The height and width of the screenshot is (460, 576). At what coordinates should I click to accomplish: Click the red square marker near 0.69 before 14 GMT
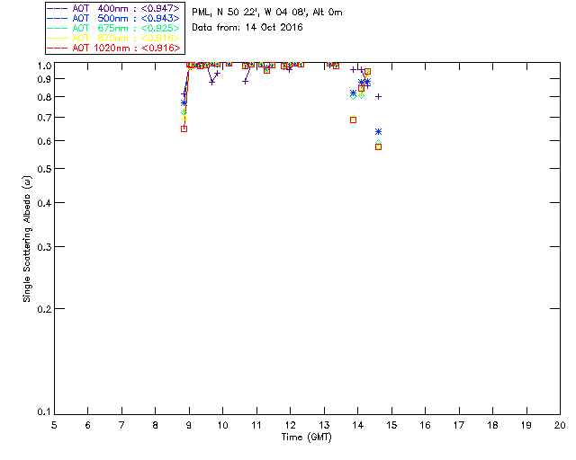click(353, 120)
